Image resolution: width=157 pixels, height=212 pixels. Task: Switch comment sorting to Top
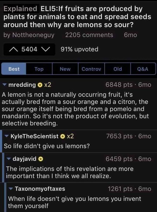[39, 69]
